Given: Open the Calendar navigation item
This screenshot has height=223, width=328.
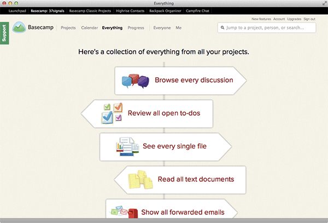Looking at the screenshot, I should (x=90, y=27).
